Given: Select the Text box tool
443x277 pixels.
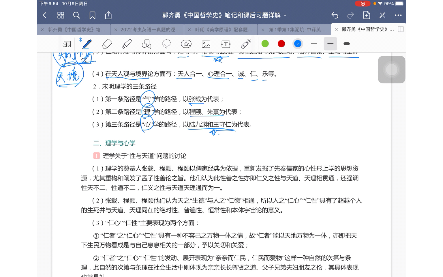Looking at the screenshot, I should [226, 44].
